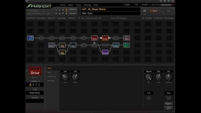Viewport: 201px width, 113px height.
Task: Select the Chorus block beside Send
Action: tap(116, 38)
